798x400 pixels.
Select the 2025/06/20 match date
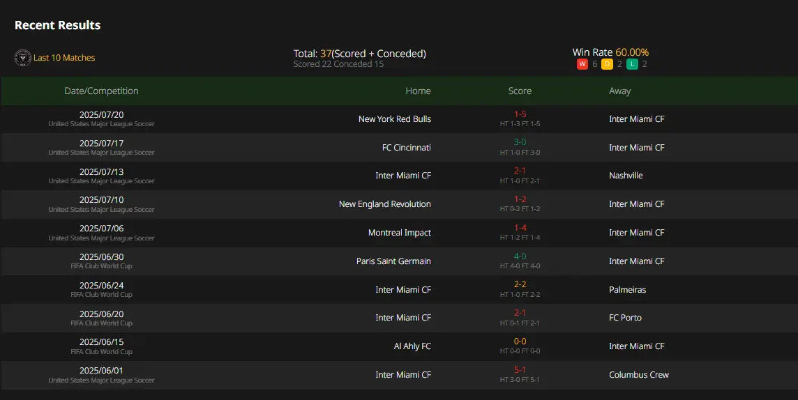tap(101, 314)
